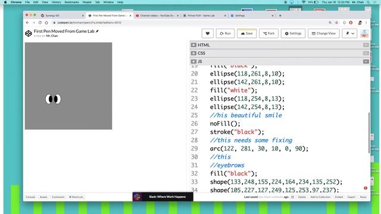381x214 pixels.
Task: Open the Chrome profile avatar
Action: pyautogui.click(x=360, y=23)
